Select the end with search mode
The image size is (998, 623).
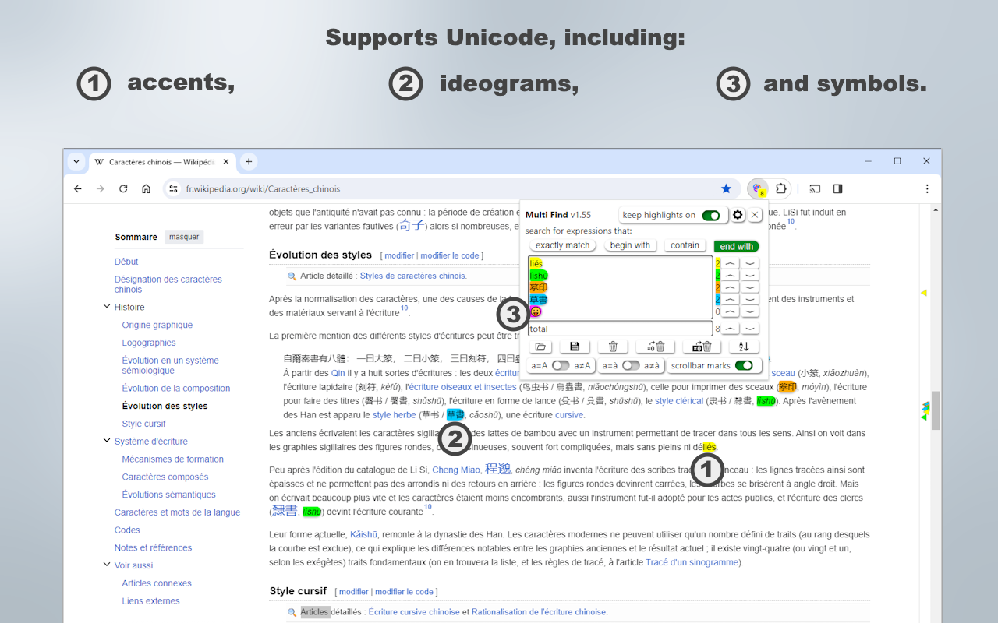tap(737, 246)
